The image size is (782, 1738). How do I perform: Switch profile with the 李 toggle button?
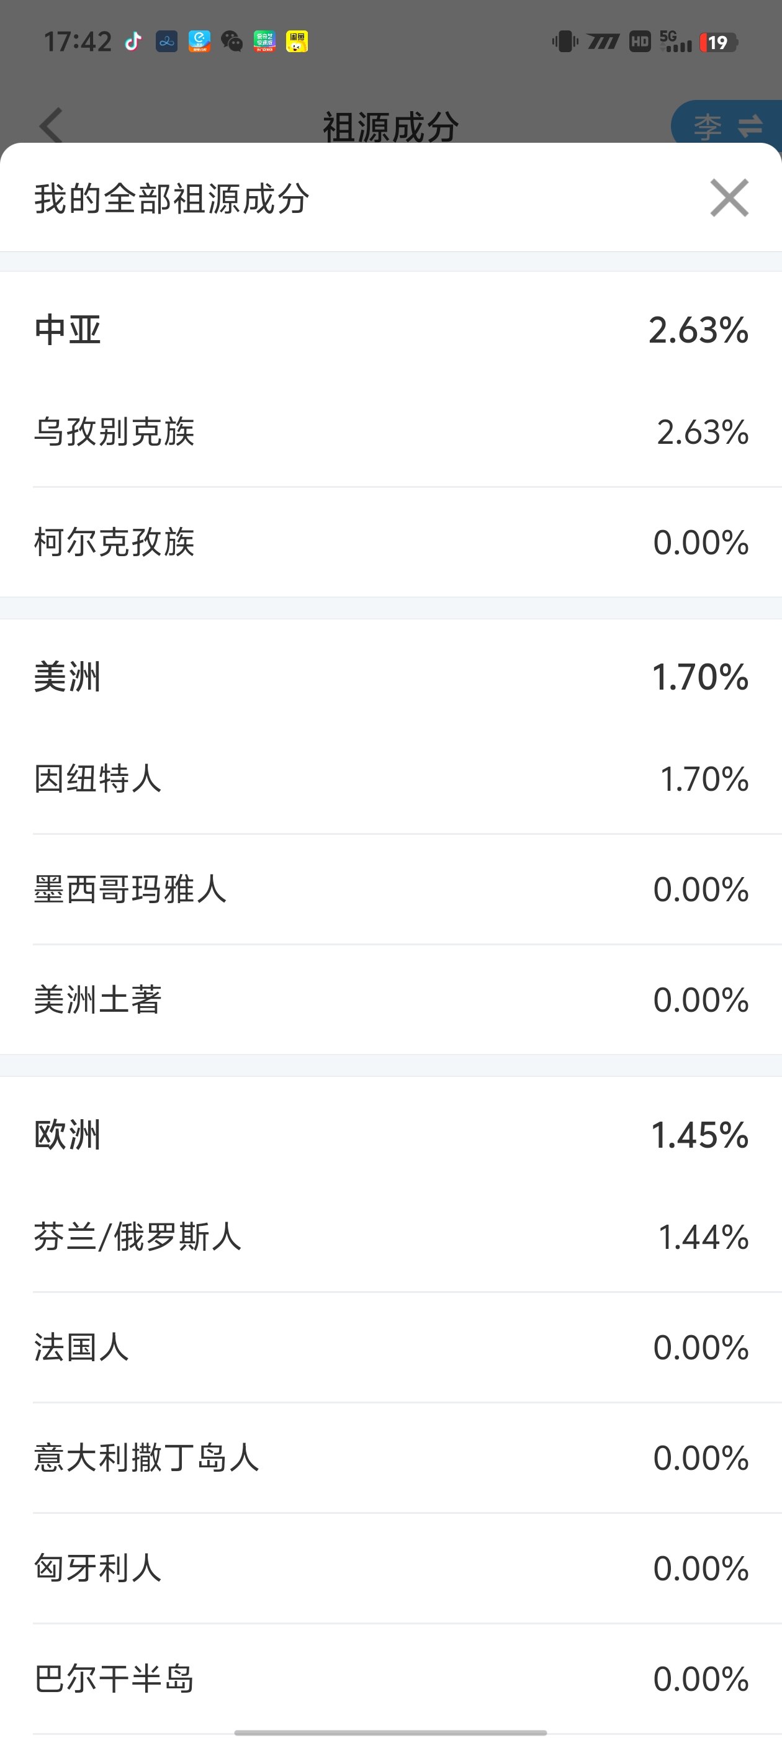(x=727, y=125)
